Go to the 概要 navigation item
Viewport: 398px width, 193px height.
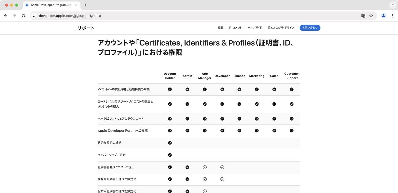point(220,28)
